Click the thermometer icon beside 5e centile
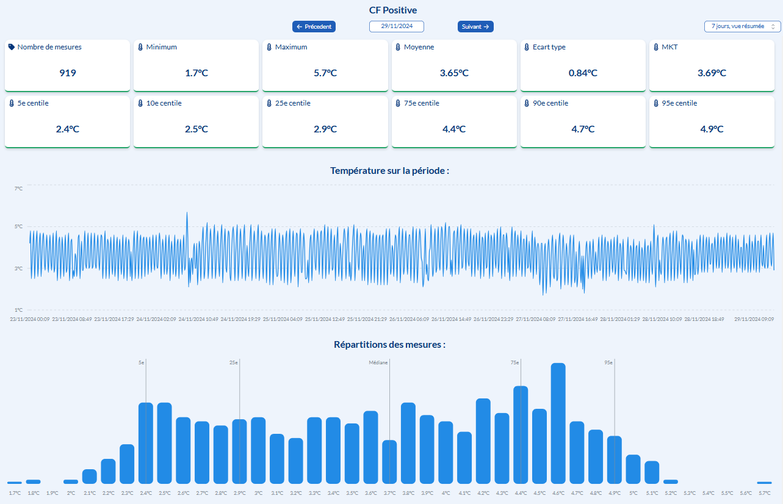This screenshot has width=783, height=504. (x=12, y=103)
